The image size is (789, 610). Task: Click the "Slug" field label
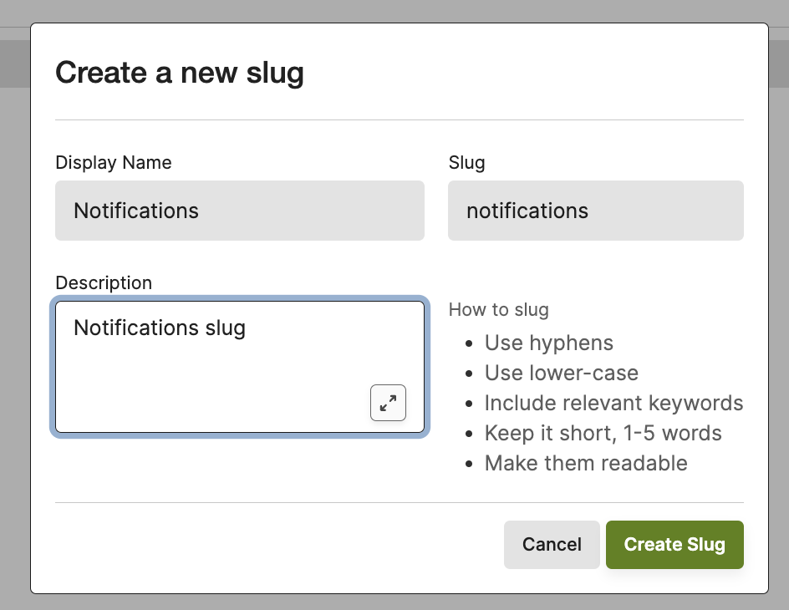[x=467, y=162]
